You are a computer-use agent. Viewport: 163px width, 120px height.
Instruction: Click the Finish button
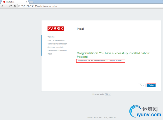coord(151,85)
